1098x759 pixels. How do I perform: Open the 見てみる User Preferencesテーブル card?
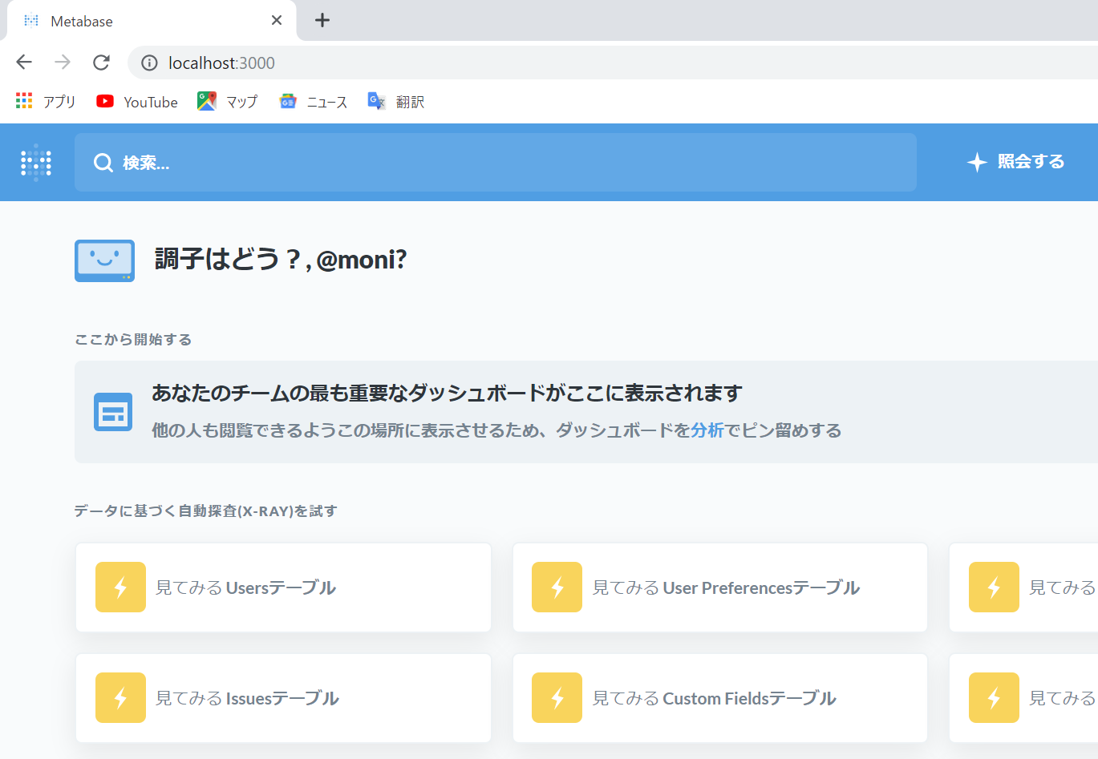[x=720, y=587]
